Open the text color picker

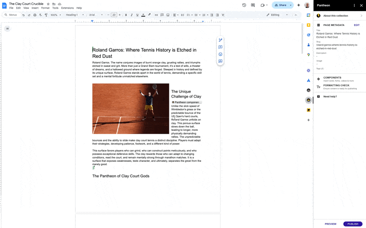(x=143, y=15)
